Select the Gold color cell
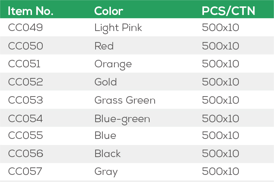 point(106,82)
